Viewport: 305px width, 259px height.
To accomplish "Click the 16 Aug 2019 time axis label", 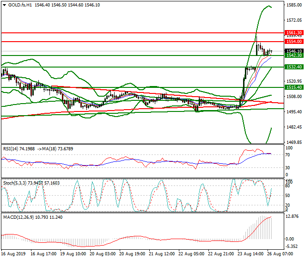I will (x=13, y=254).
